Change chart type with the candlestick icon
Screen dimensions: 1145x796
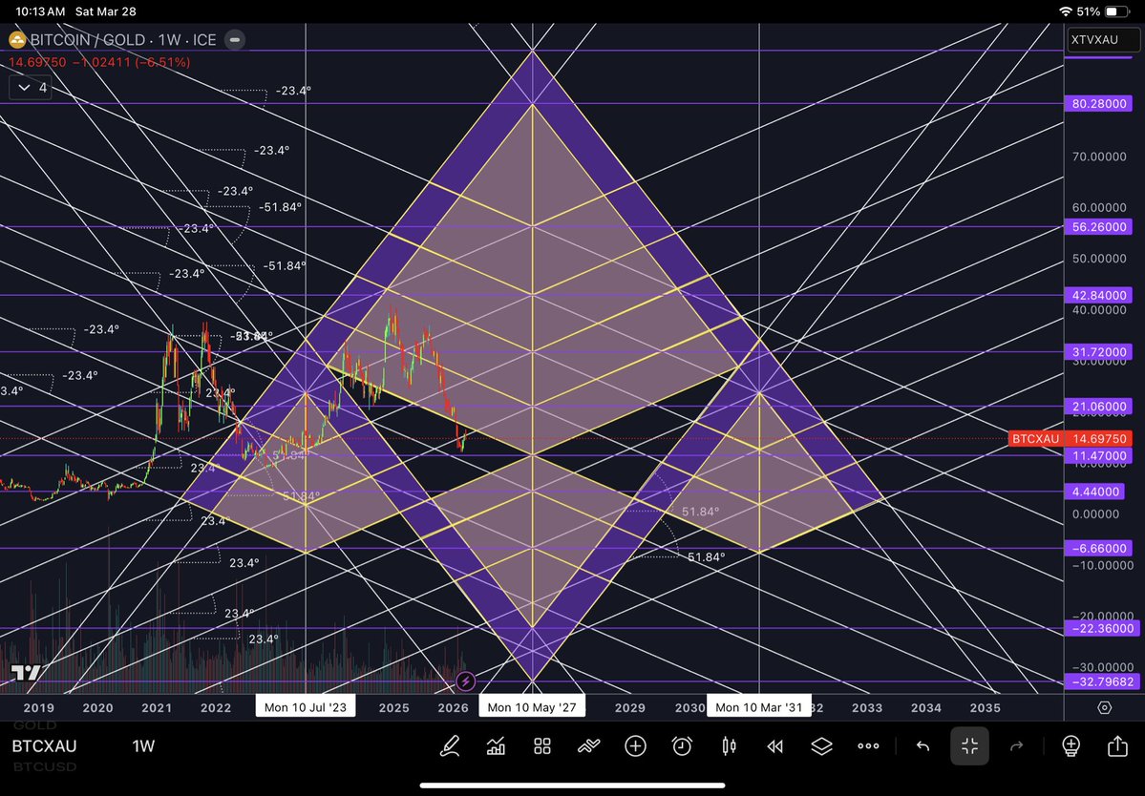(x=728, y=745)
